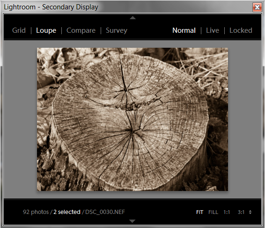The width and height of the screenshot is (265, 228).
Task: Switch to Grid view mode
Action: pos(19,30)
